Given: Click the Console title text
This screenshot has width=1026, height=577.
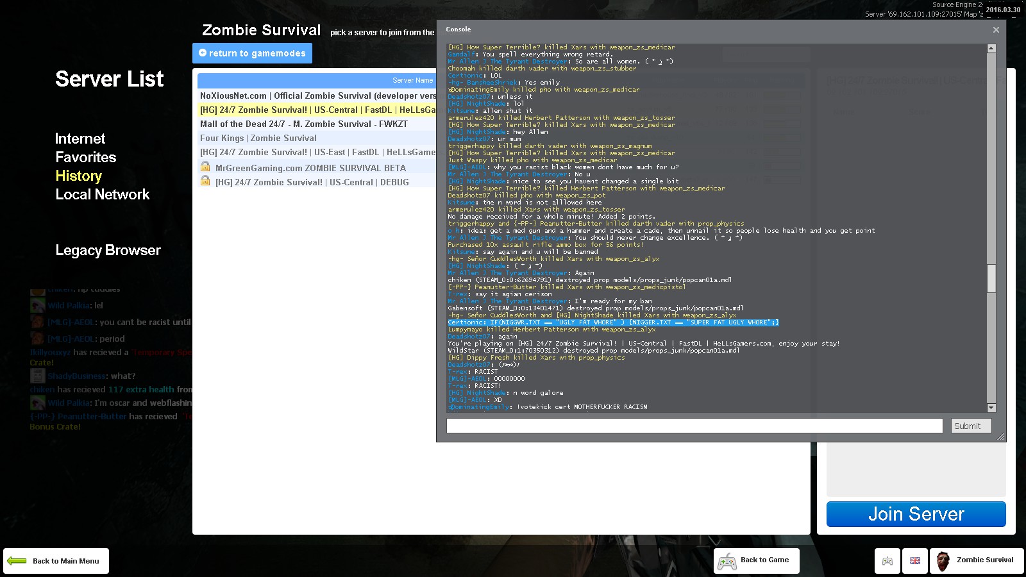Looking at the screenshot, I should pyautogui.click(x=458, y=29).
